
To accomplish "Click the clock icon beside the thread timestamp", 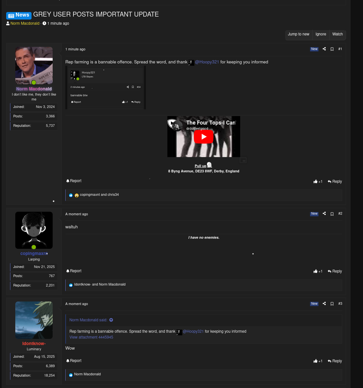I will point(44,23).
